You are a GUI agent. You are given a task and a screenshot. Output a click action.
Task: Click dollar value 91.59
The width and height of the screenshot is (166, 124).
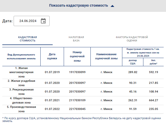pos(133,109)
